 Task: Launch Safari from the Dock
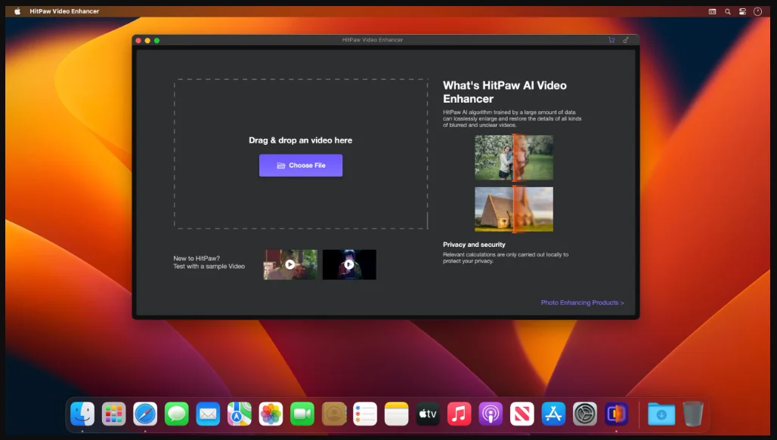pyautogui.click(x=145, y=414)
